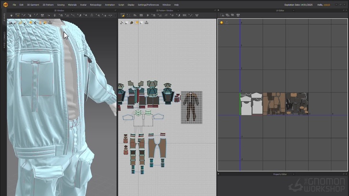Undock the UV Editor panel with float icon
The width and height of the screenshot is (349, 196).
click(x=344, y=10)
